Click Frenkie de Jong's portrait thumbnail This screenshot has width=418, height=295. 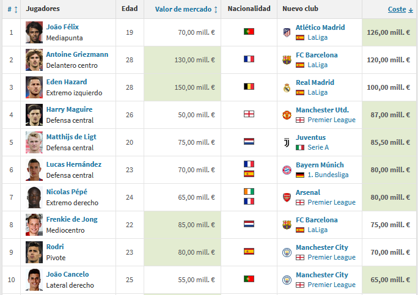point(34,225)
